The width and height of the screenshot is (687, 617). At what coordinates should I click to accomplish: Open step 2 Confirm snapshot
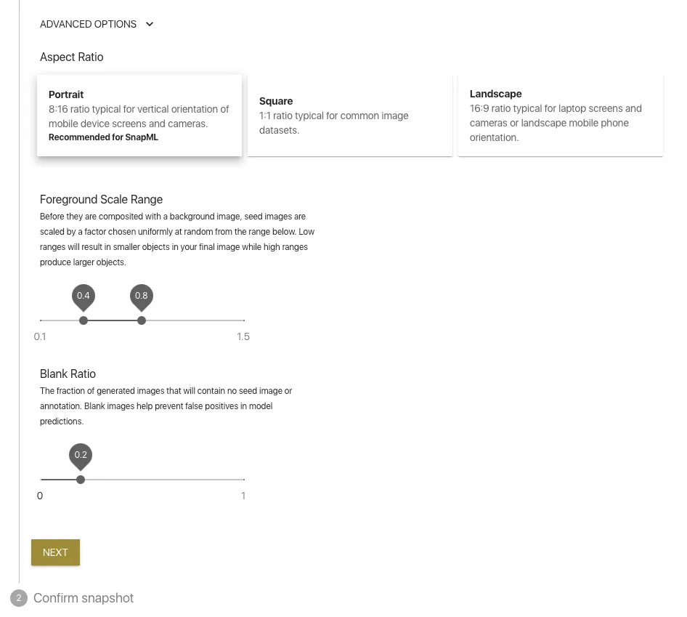pyautogui.click(x=84, y=598)
